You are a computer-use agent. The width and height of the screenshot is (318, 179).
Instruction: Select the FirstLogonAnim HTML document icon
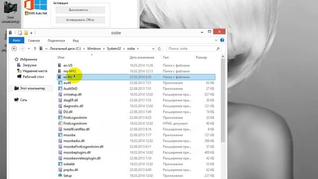pyautogui.click(x=60, y=123)
